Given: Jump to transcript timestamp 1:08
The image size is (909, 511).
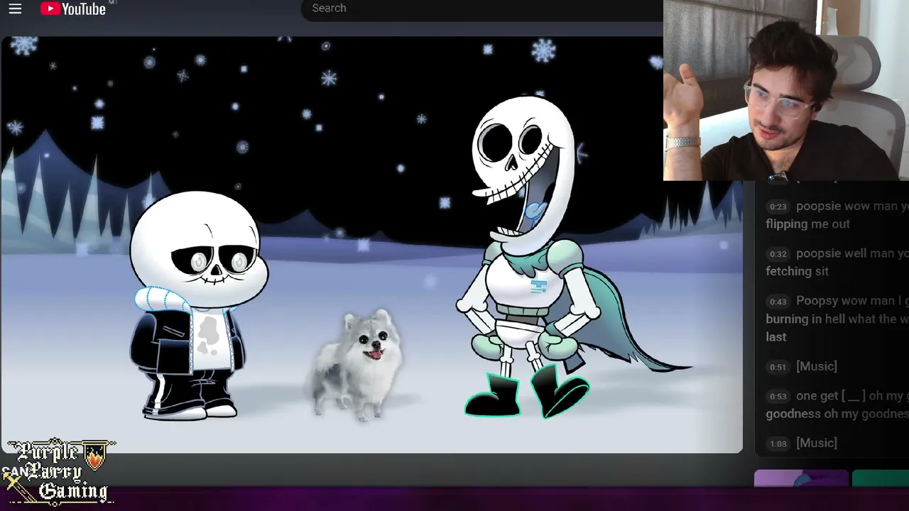Looking at the screenshot, I should pos(778,444).
